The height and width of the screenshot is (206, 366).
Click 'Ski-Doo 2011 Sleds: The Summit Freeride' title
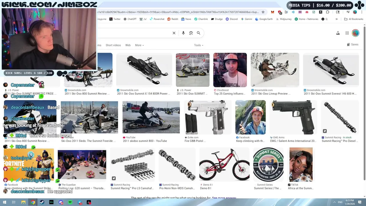88,141
